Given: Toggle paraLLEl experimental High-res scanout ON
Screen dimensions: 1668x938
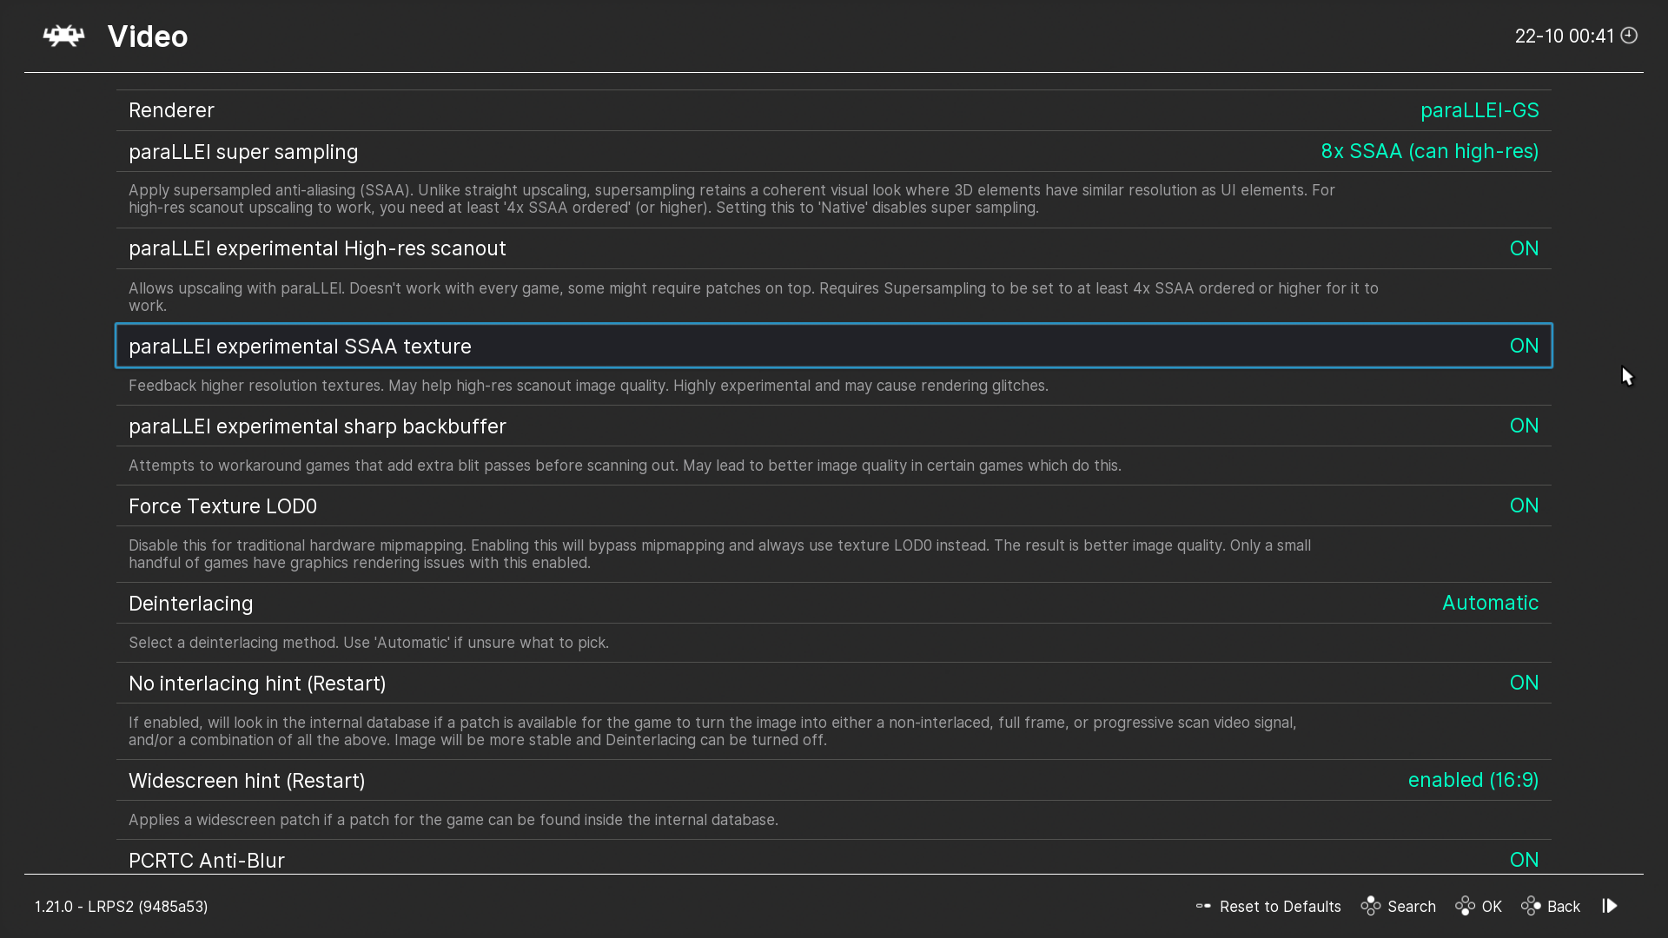Looking at the screenshot, I should point(1523,248).
